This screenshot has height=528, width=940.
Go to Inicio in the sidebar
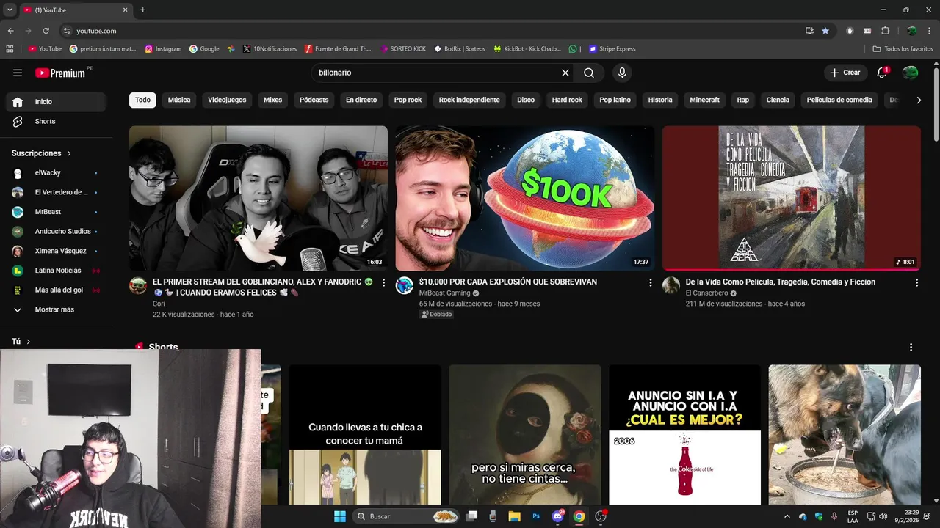56,102
